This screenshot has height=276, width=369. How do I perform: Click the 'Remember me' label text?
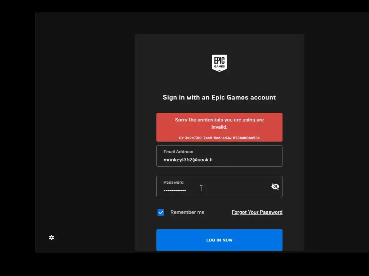(x=187, y=212)
